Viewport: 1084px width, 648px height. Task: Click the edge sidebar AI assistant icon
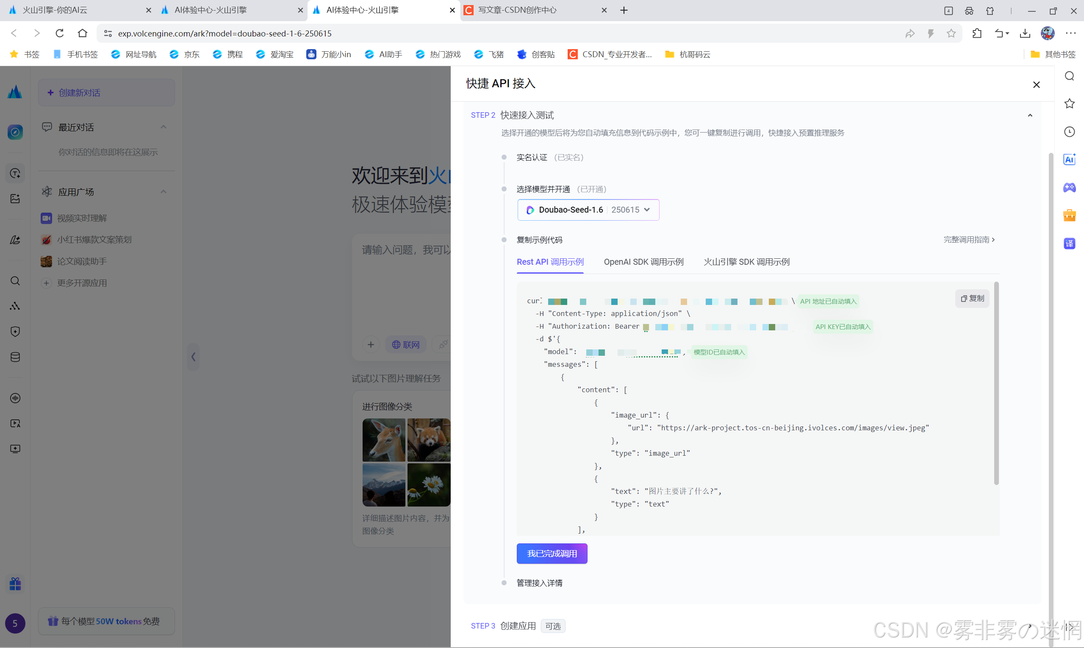click(x=1069, y=160)
